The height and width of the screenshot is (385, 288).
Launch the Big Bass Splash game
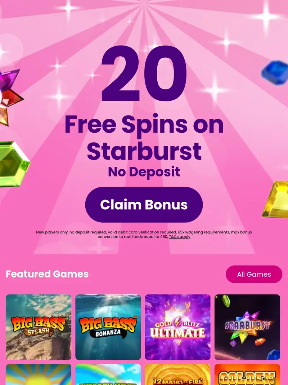tap(39, 327)
